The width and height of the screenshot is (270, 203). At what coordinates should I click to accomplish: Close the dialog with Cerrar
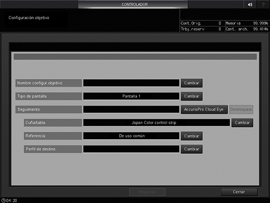coord(239,192)
